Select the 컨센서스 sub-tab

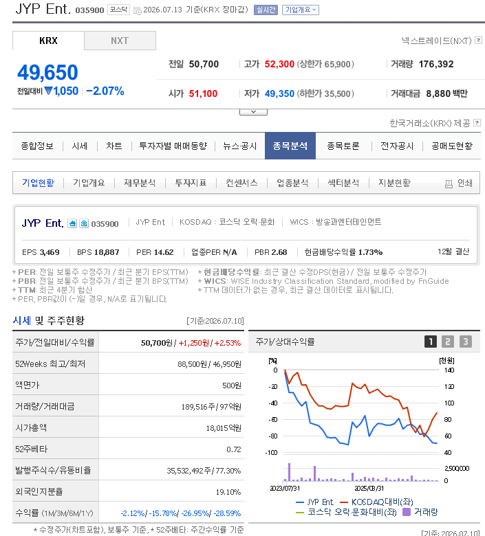coord(241,183)
